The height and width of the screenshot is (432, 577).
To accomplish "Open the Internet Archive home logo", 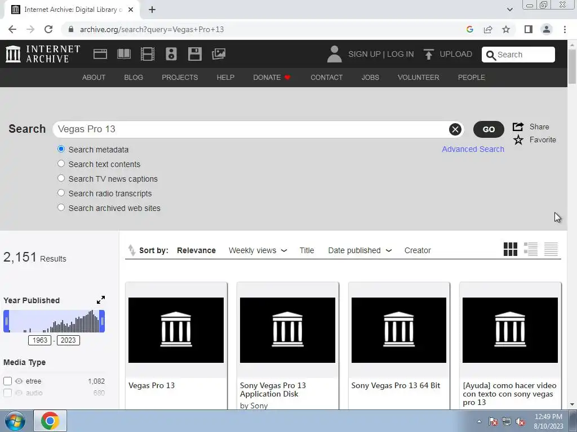I will [43, 54].
